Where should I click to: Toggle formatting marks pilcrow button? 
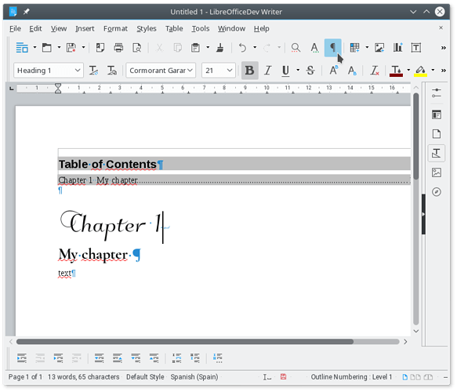(332, 48)
